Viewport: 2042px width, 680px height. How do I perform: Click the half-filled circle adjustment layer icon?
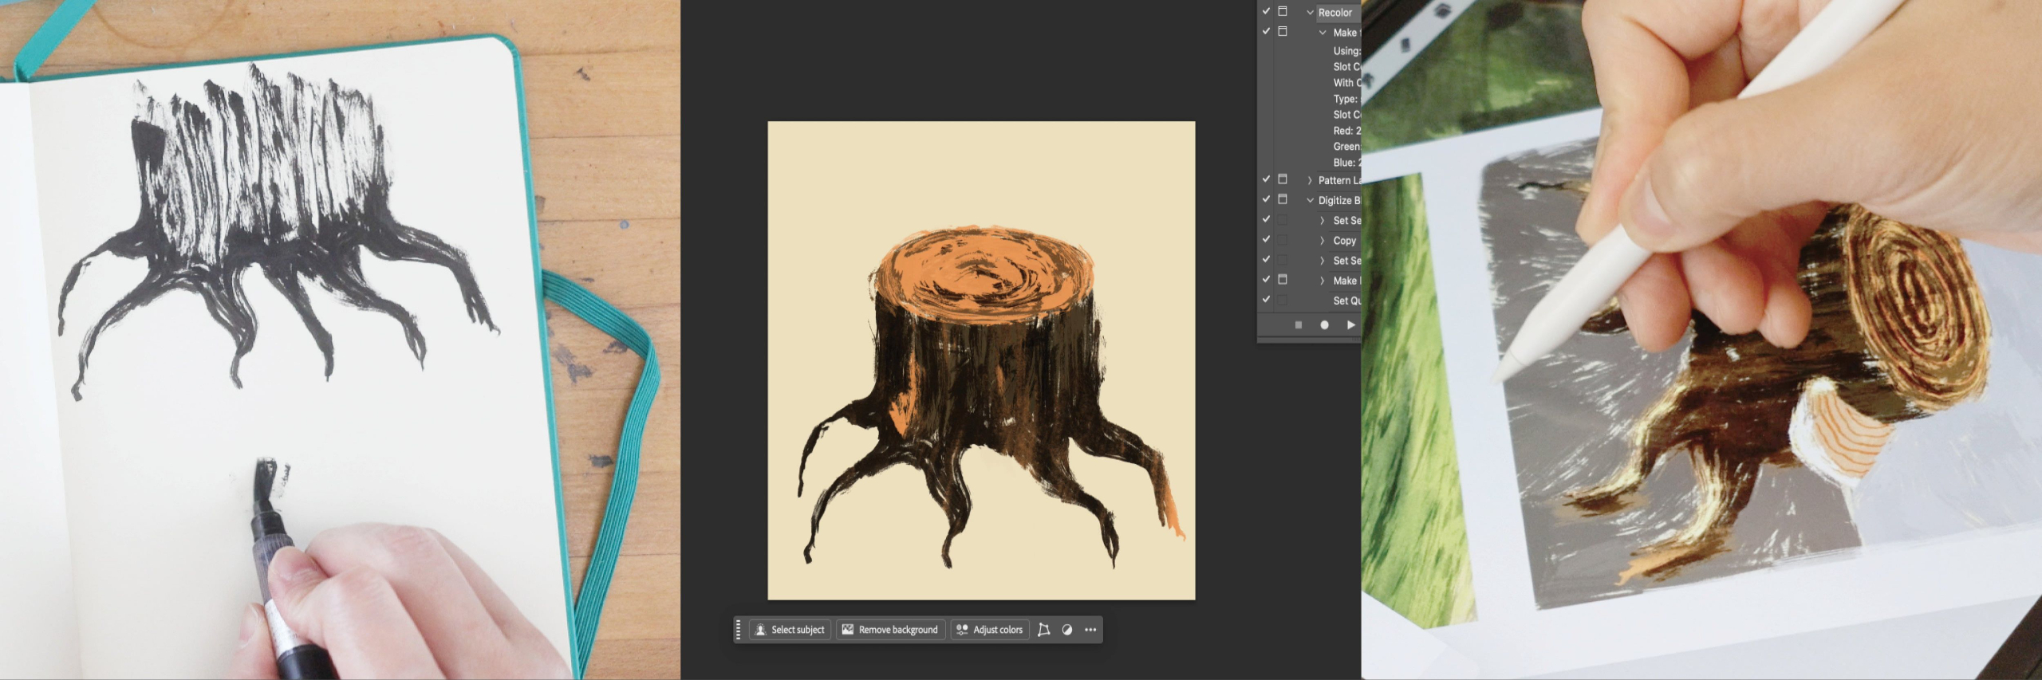[1067, 630]
